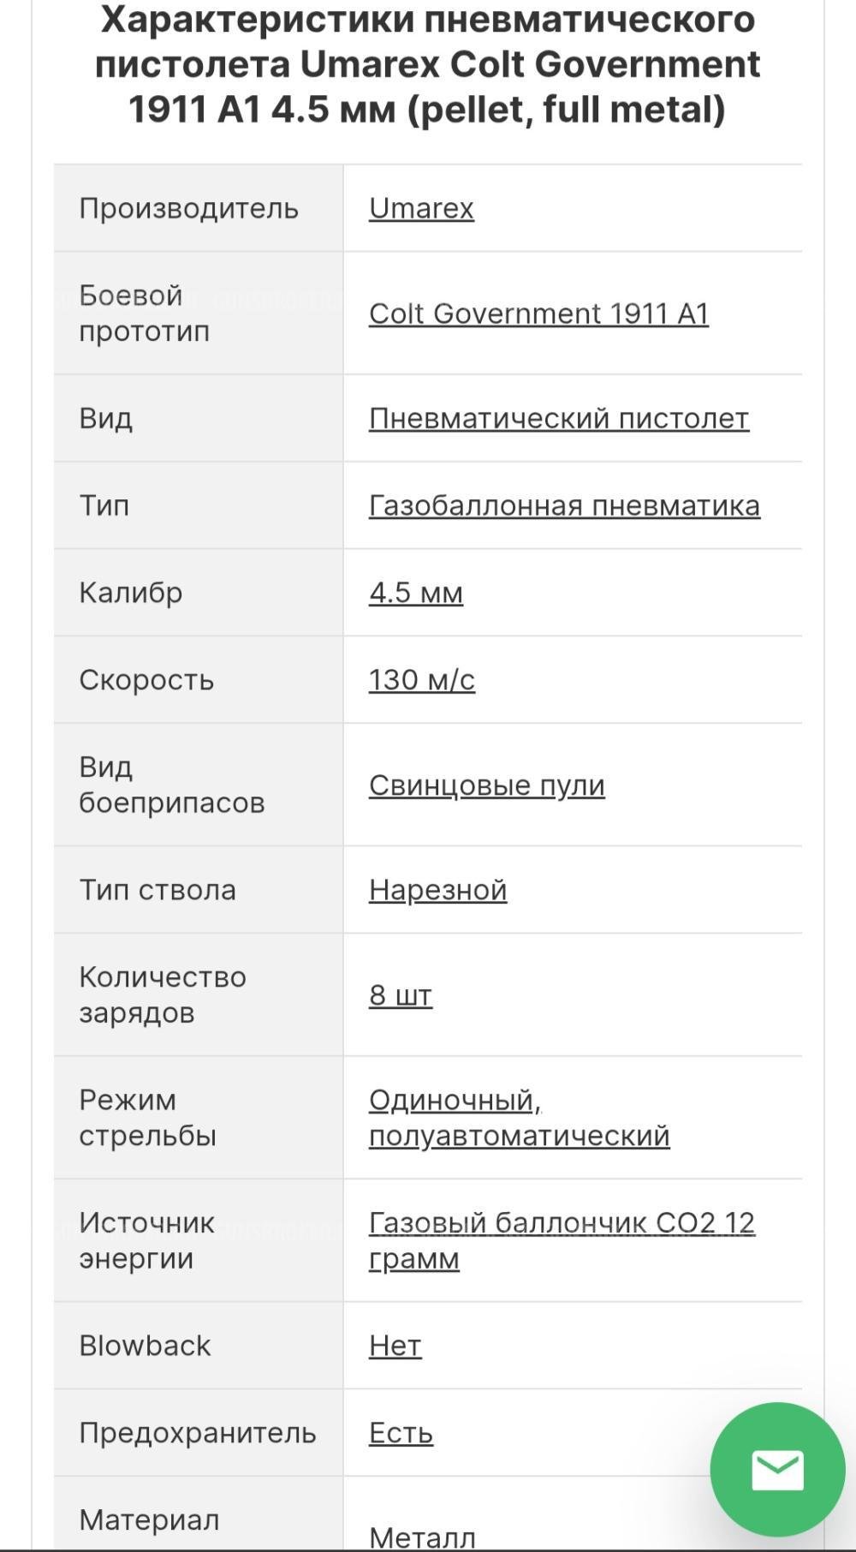Screen dimensions: 856x1552
Task: Select the Газобаллонная пневматика type link
Action: pos(564,505)
